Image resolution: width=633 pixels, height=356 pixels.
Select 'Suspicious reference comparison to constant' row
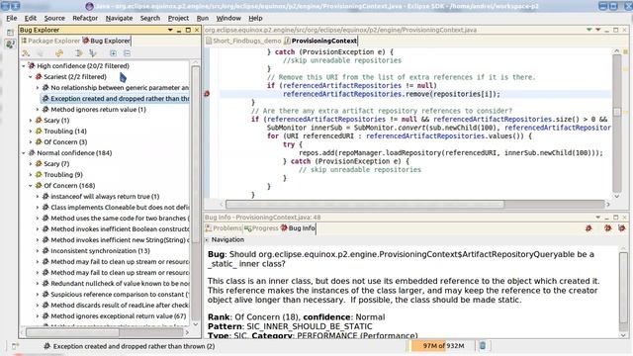click(116, 295)
